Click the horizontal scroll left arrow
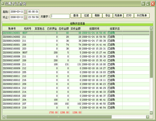 pos(4,117)
